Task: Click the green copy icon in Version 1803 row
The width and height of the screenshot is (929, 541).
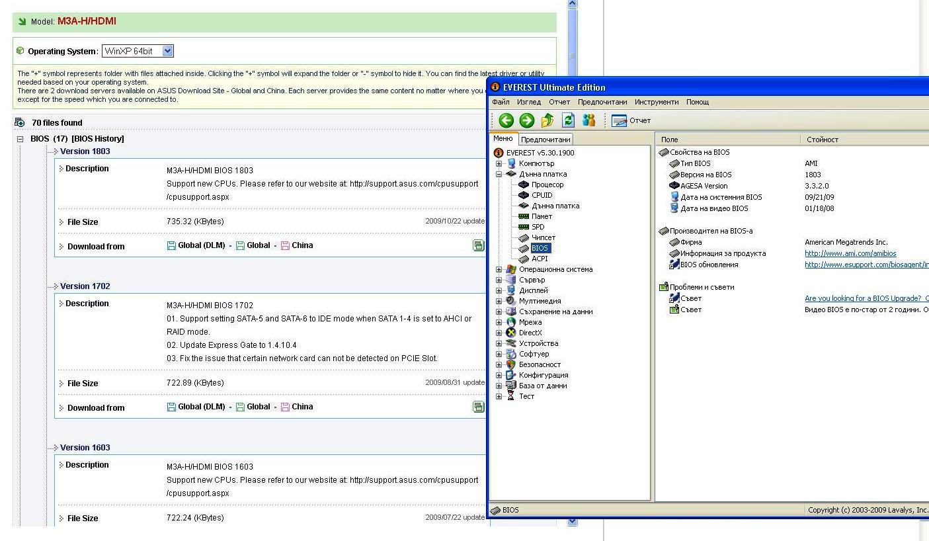Action: point(479,246)
